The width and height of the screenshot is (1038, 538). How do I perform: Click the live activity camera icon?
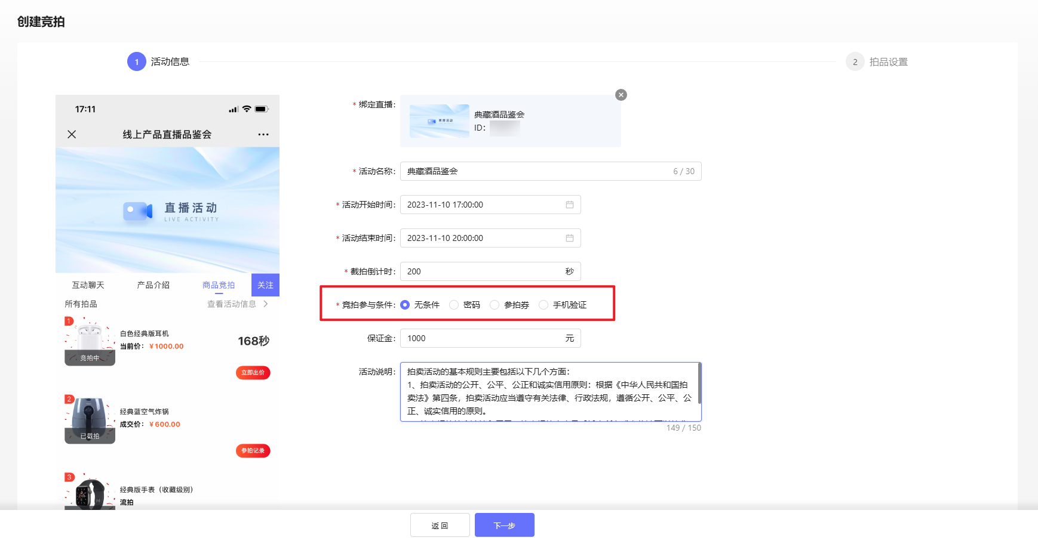coord(138,211)
